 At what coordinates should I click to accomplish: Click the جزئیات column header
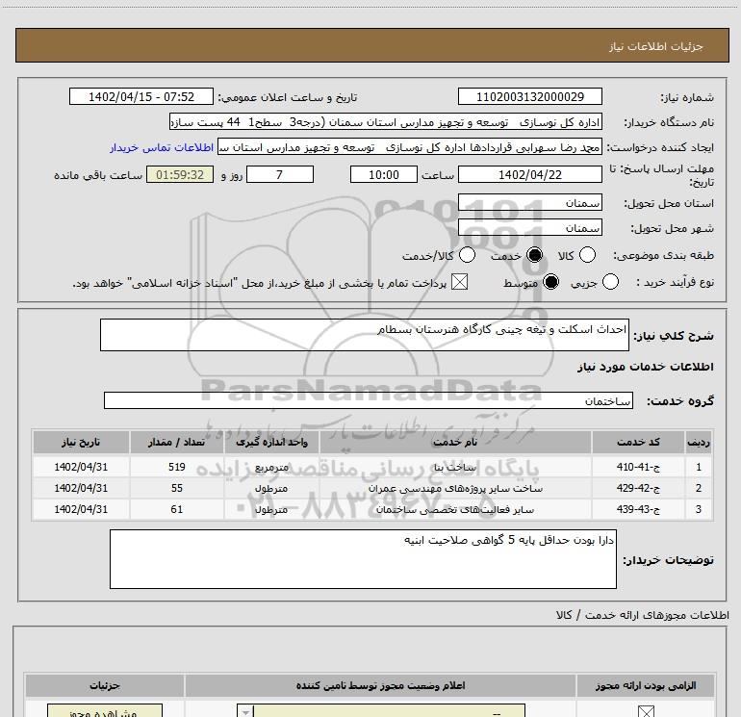[105, 685]
